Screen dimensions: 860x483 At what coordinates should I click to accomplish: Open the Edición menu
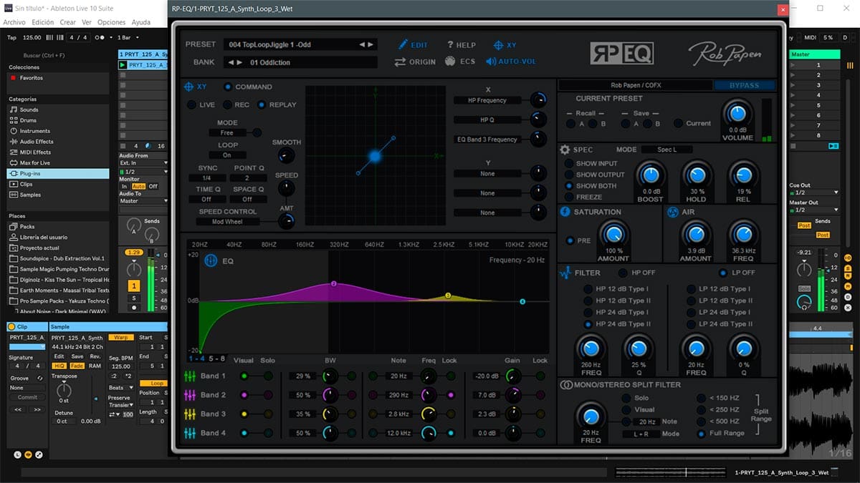(43, 22)
